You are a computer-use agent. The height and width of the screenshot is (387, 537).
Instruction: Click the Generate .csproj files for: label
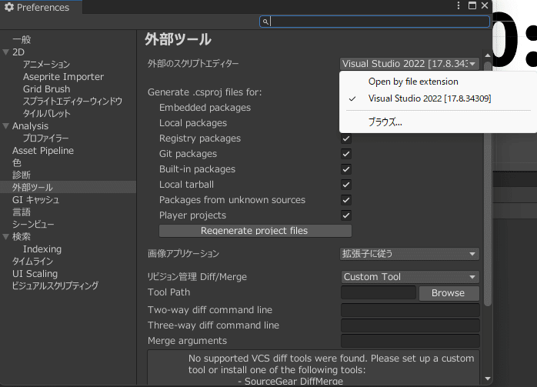pyautogui.click(x=205, y=92)
